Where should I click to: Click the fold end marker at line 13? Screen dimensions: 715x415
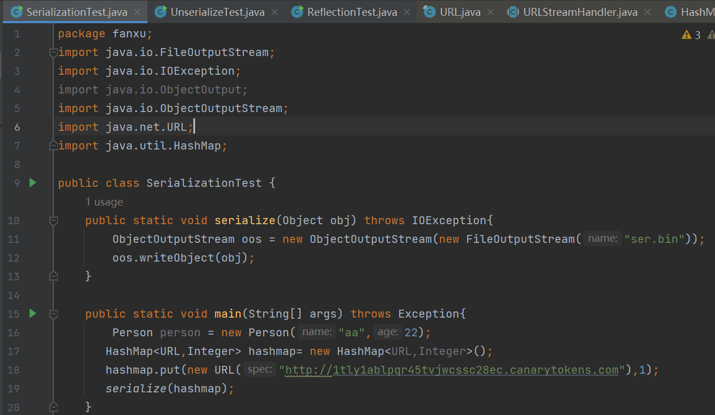[53, 276]
